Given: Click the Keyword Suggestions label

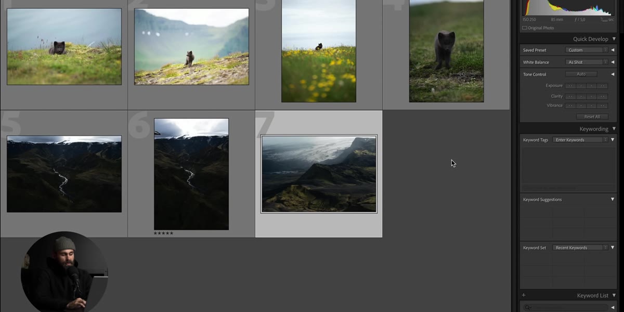Looking at the screenshot, I should pyautogui.click(x=542, y=200).
